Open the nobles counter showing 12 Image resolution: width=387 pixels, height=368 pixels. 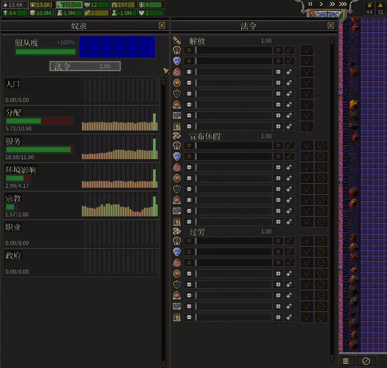pos(96,5)
